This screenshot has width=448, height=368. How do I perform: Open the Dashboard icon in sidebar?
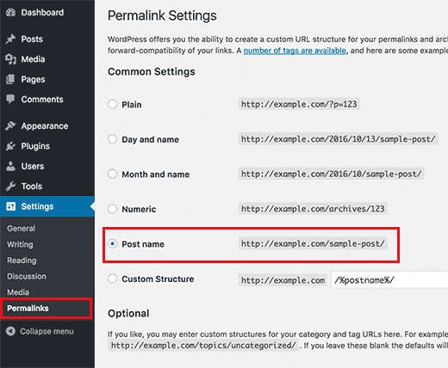pyautogui.click(x=10, y=13)
